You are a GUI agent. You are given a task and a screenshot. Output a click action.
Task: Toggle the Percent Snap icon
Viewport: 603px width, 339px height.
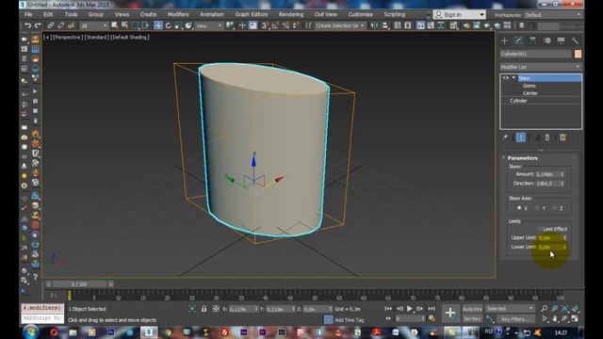(x=285, y=25)
